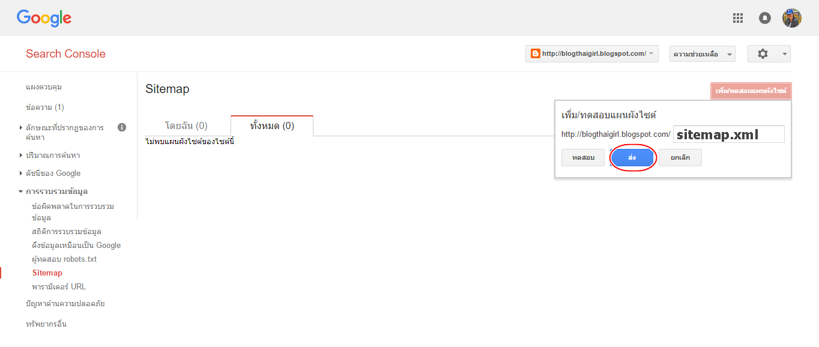Click the sitemap.xml input field
Screen dimensions: 819x347
(x=729, y=134)
